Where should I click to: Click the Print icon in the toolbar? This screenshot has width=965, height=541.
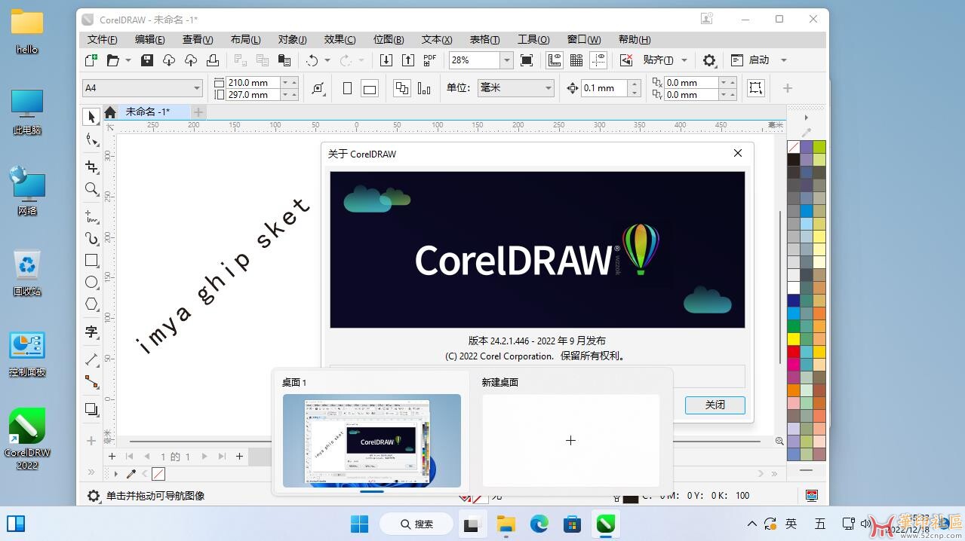coord(213,60)
